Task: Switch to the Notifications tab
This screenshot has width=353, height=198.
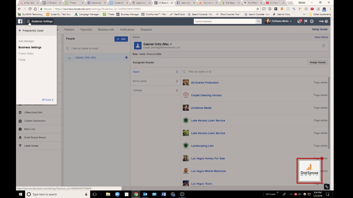Action: tap(127, 30)
